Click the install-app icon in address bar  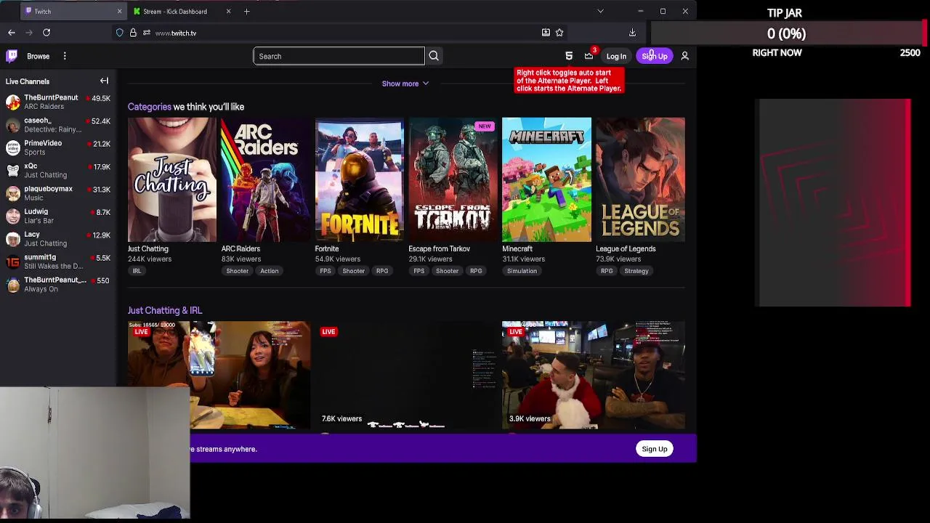pyautogui.click(x=546, y=33)
